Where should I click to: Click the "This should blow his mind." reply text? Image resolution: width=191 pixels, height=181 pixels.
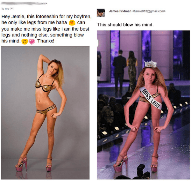(125, 25)
